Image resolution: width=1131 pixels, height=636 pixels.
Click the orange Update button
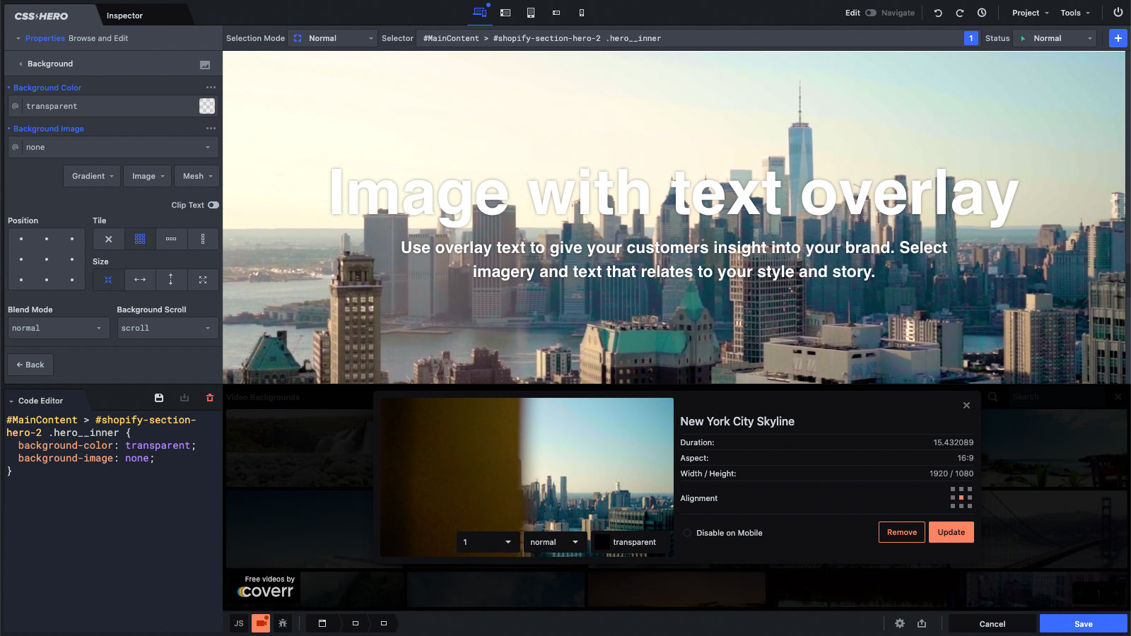(x=951, y=532)
